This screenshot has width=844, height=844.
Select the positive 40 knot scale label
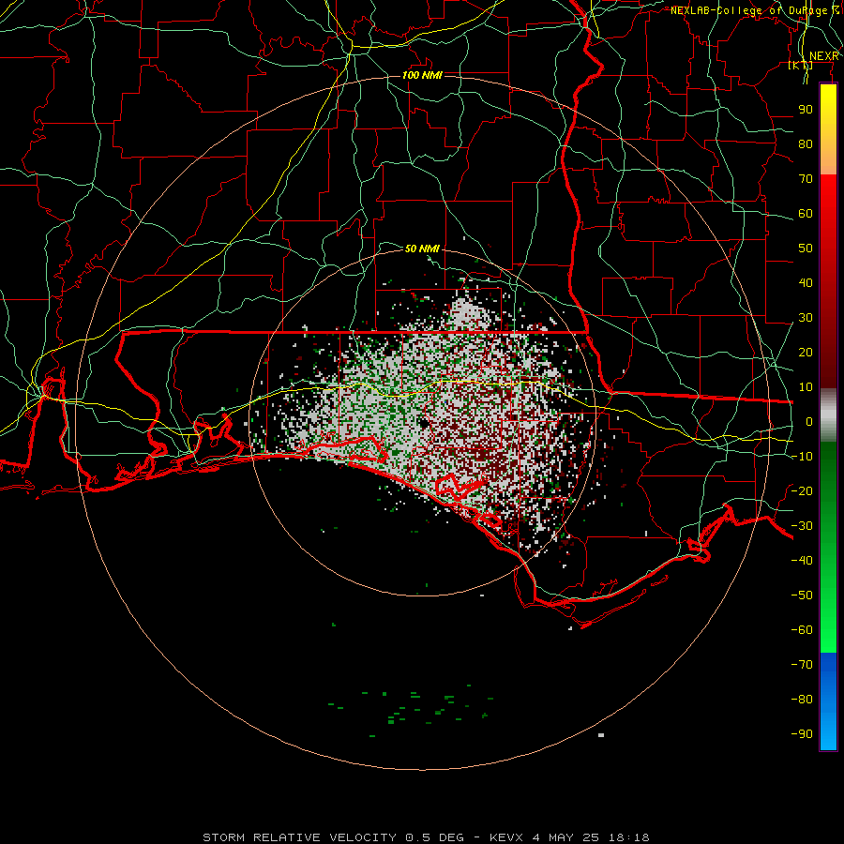pos(806,283)
